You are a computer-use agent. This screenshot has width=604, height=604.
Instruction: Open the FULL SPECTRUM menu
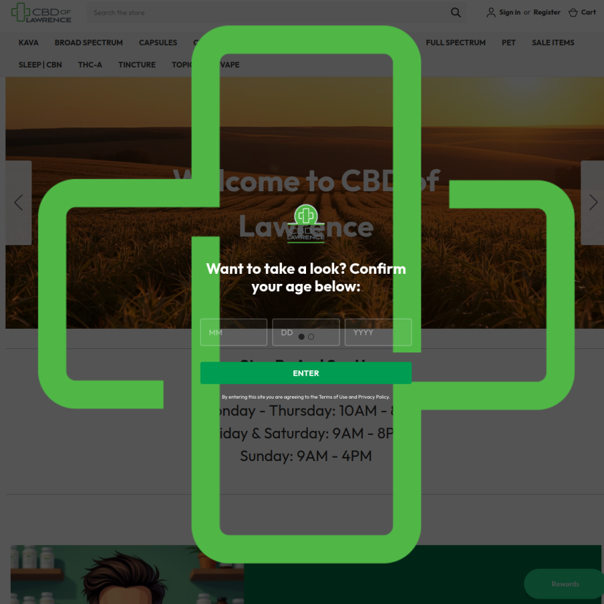455,43
